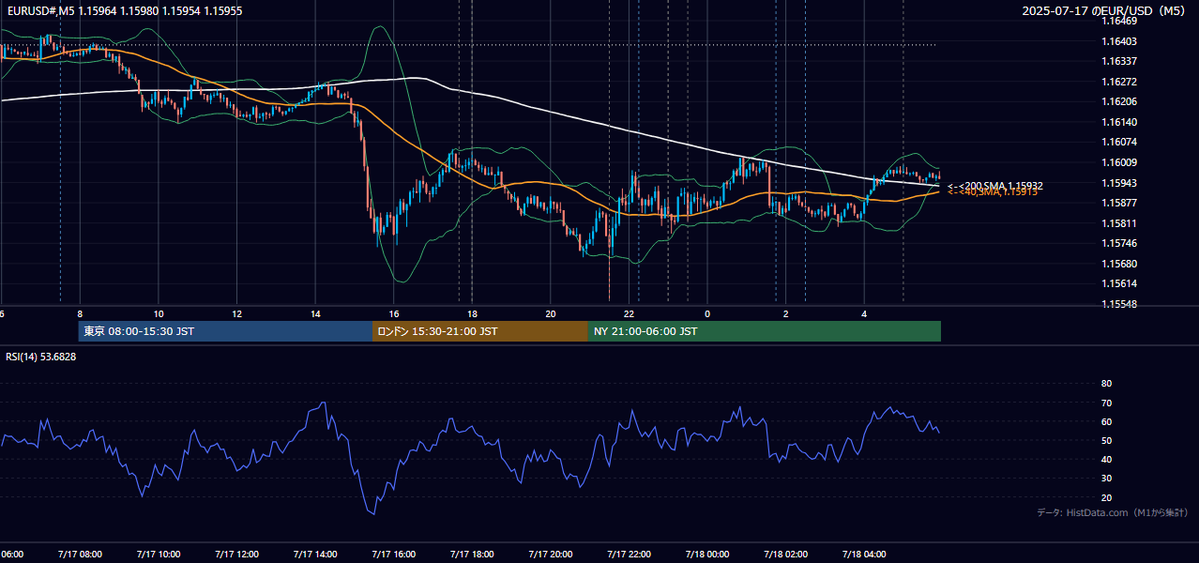Click the RSI(14) 53.6828 indicator label

(40, 357)
